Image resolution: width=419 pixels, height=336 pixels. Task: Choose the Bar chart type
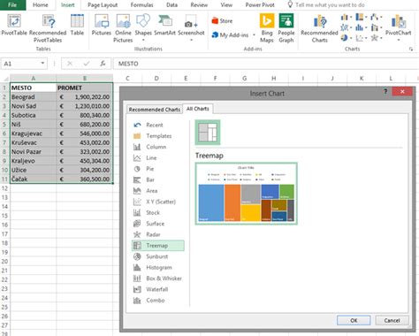pos(158,179)
